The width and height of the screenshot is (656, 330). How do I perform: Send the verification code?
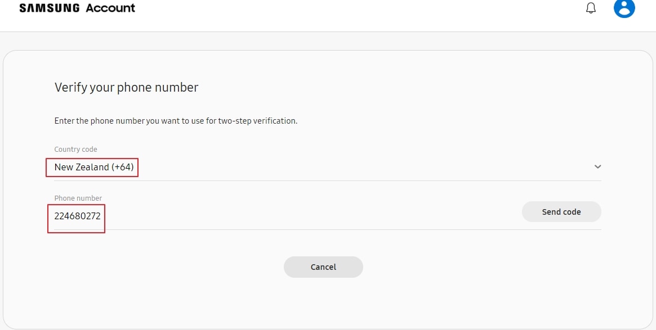(561, 212)
